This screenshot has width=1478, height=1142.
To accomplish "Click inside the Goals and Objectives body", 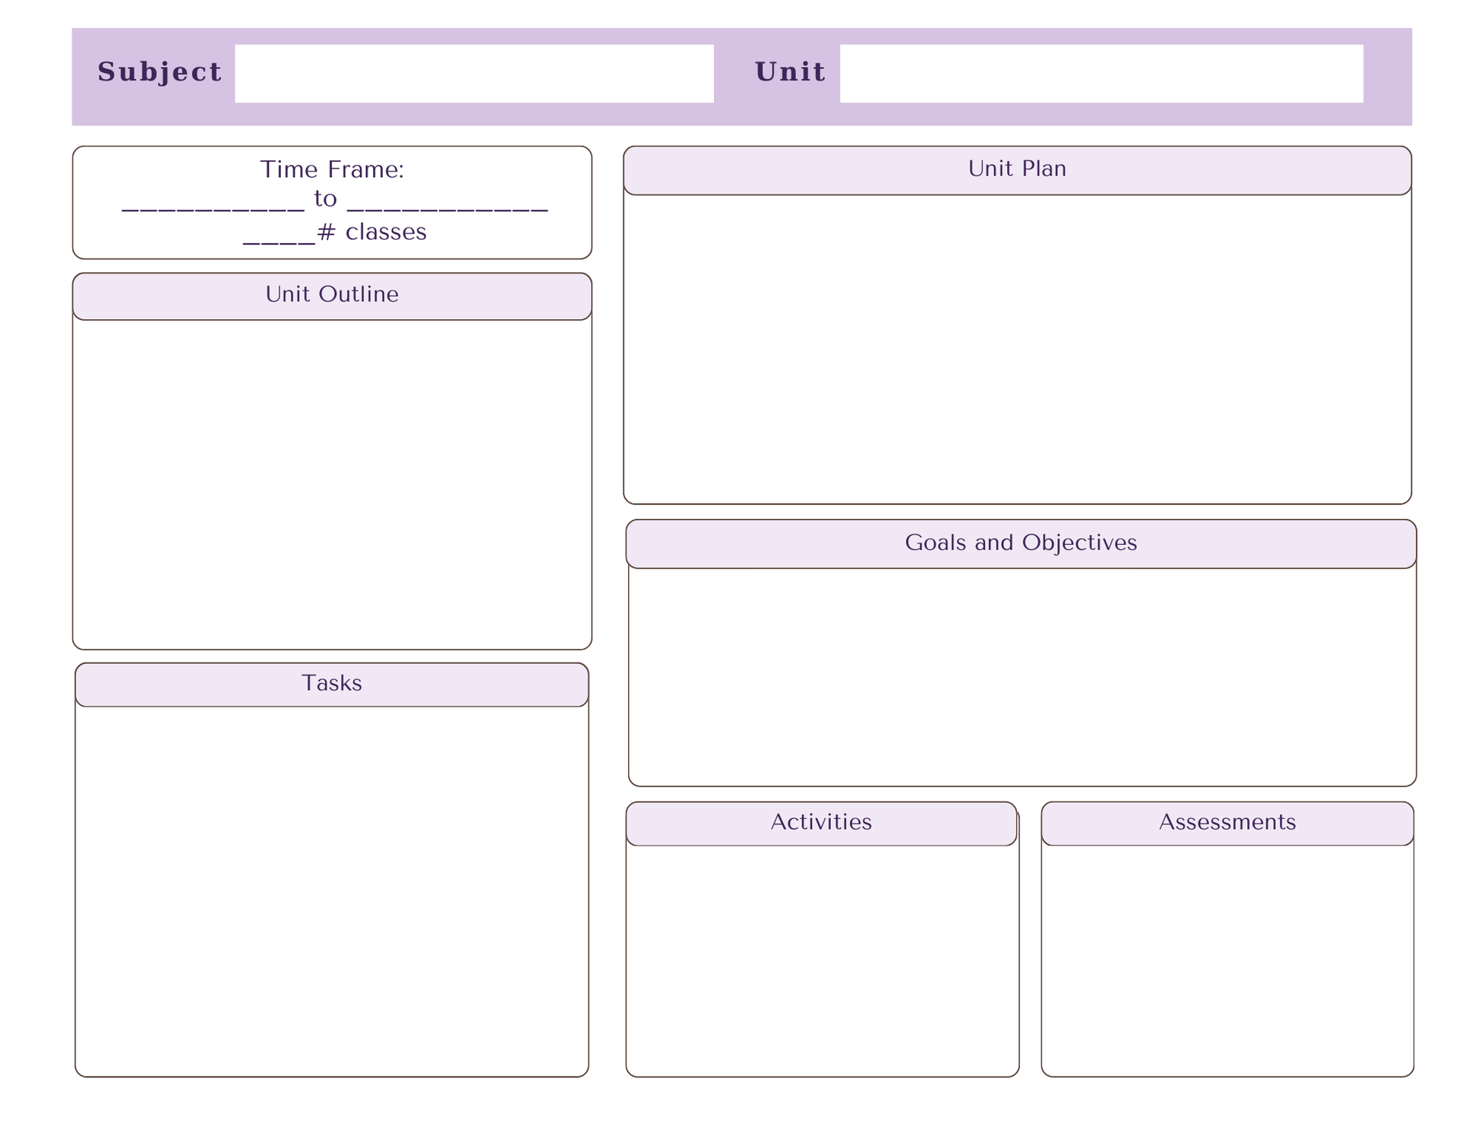I will tap(1022, 677).
